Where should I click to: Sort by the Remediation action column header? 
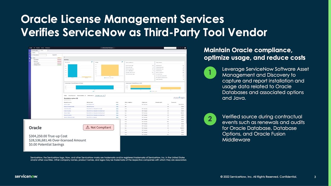click(x=68, y=102)
